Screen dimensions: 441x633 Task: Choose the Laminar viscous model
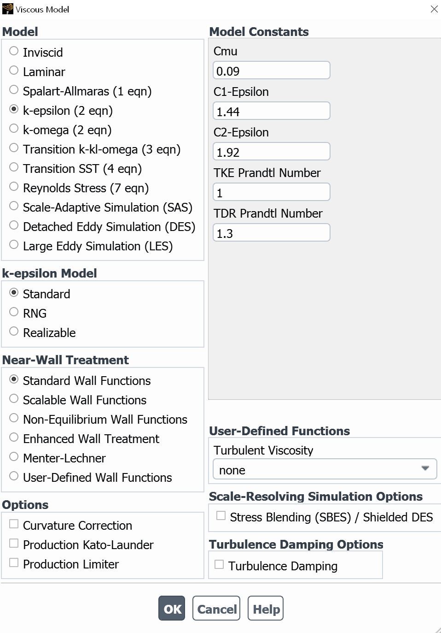tap(14, 71)
